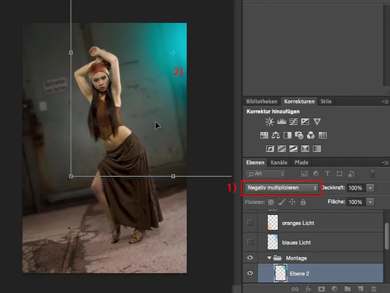
Task: Add a Color Lookup adjustment
Action: point(323,135)
